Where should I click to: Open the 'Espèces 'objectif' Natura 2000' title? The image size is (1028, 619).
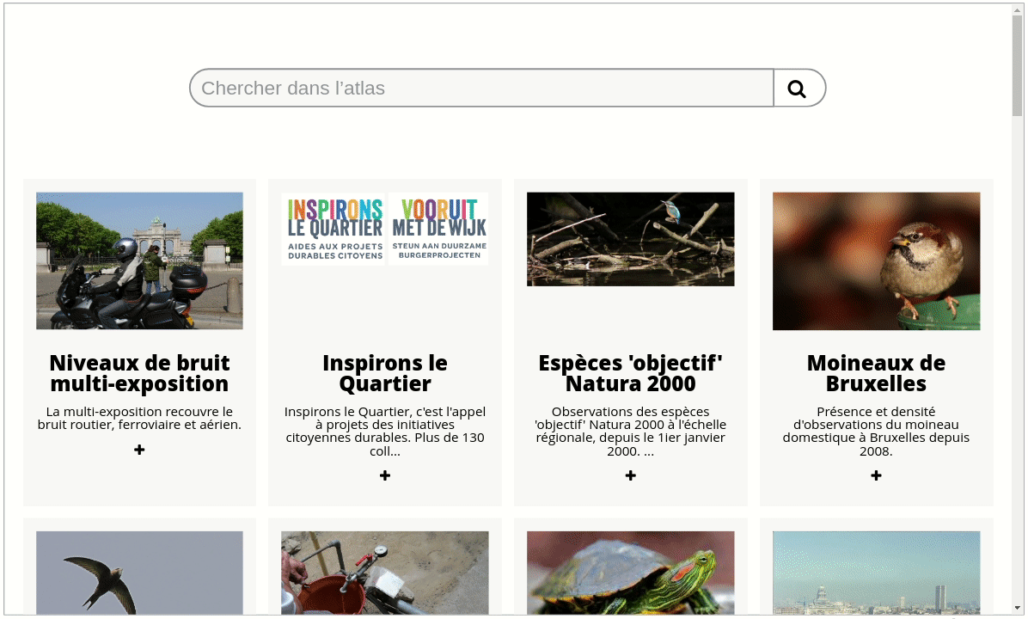pos(631,373)
